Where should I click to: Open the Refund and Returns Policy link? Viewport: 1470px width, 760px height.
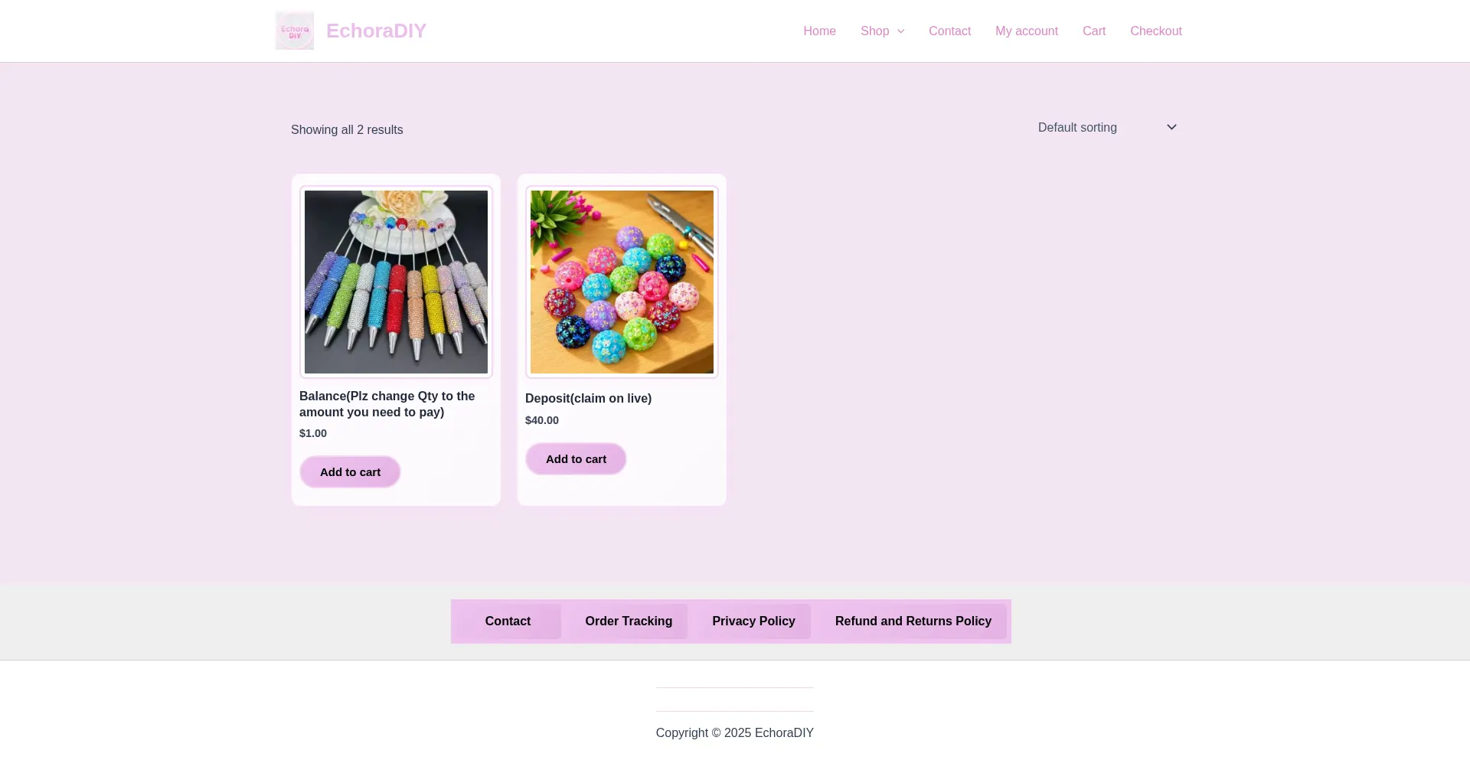click(x=913, y=621)
